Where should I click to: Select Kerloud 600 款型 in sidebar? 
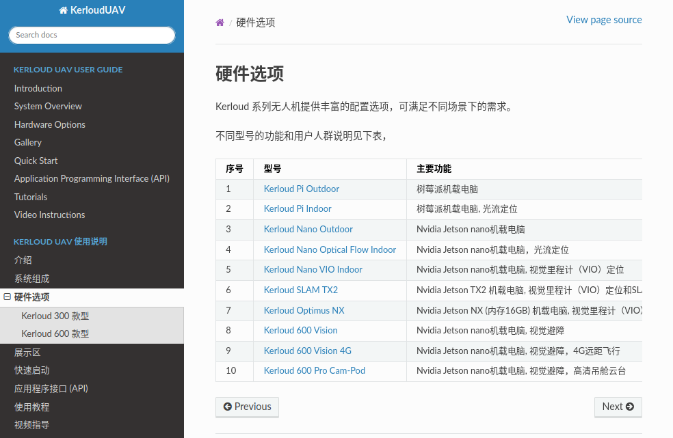point(55,334)
